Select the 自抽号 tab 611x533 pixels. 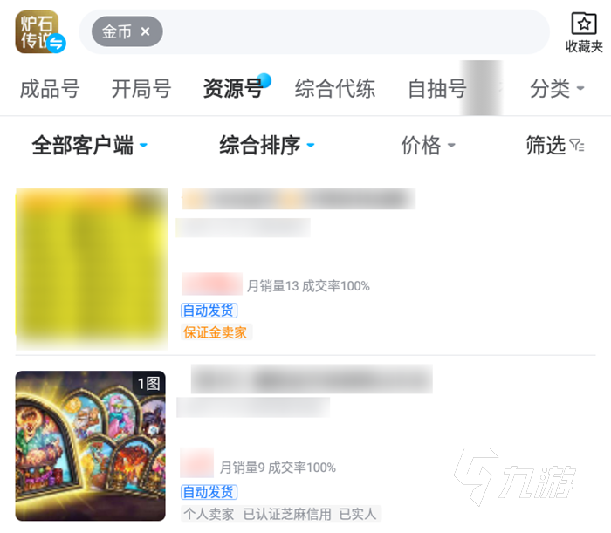click(x=437, y=88)
